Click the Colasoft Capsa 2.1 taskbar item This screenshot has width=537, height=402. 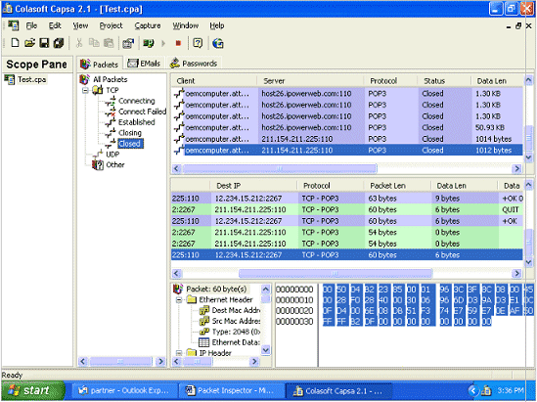(339, 390)
